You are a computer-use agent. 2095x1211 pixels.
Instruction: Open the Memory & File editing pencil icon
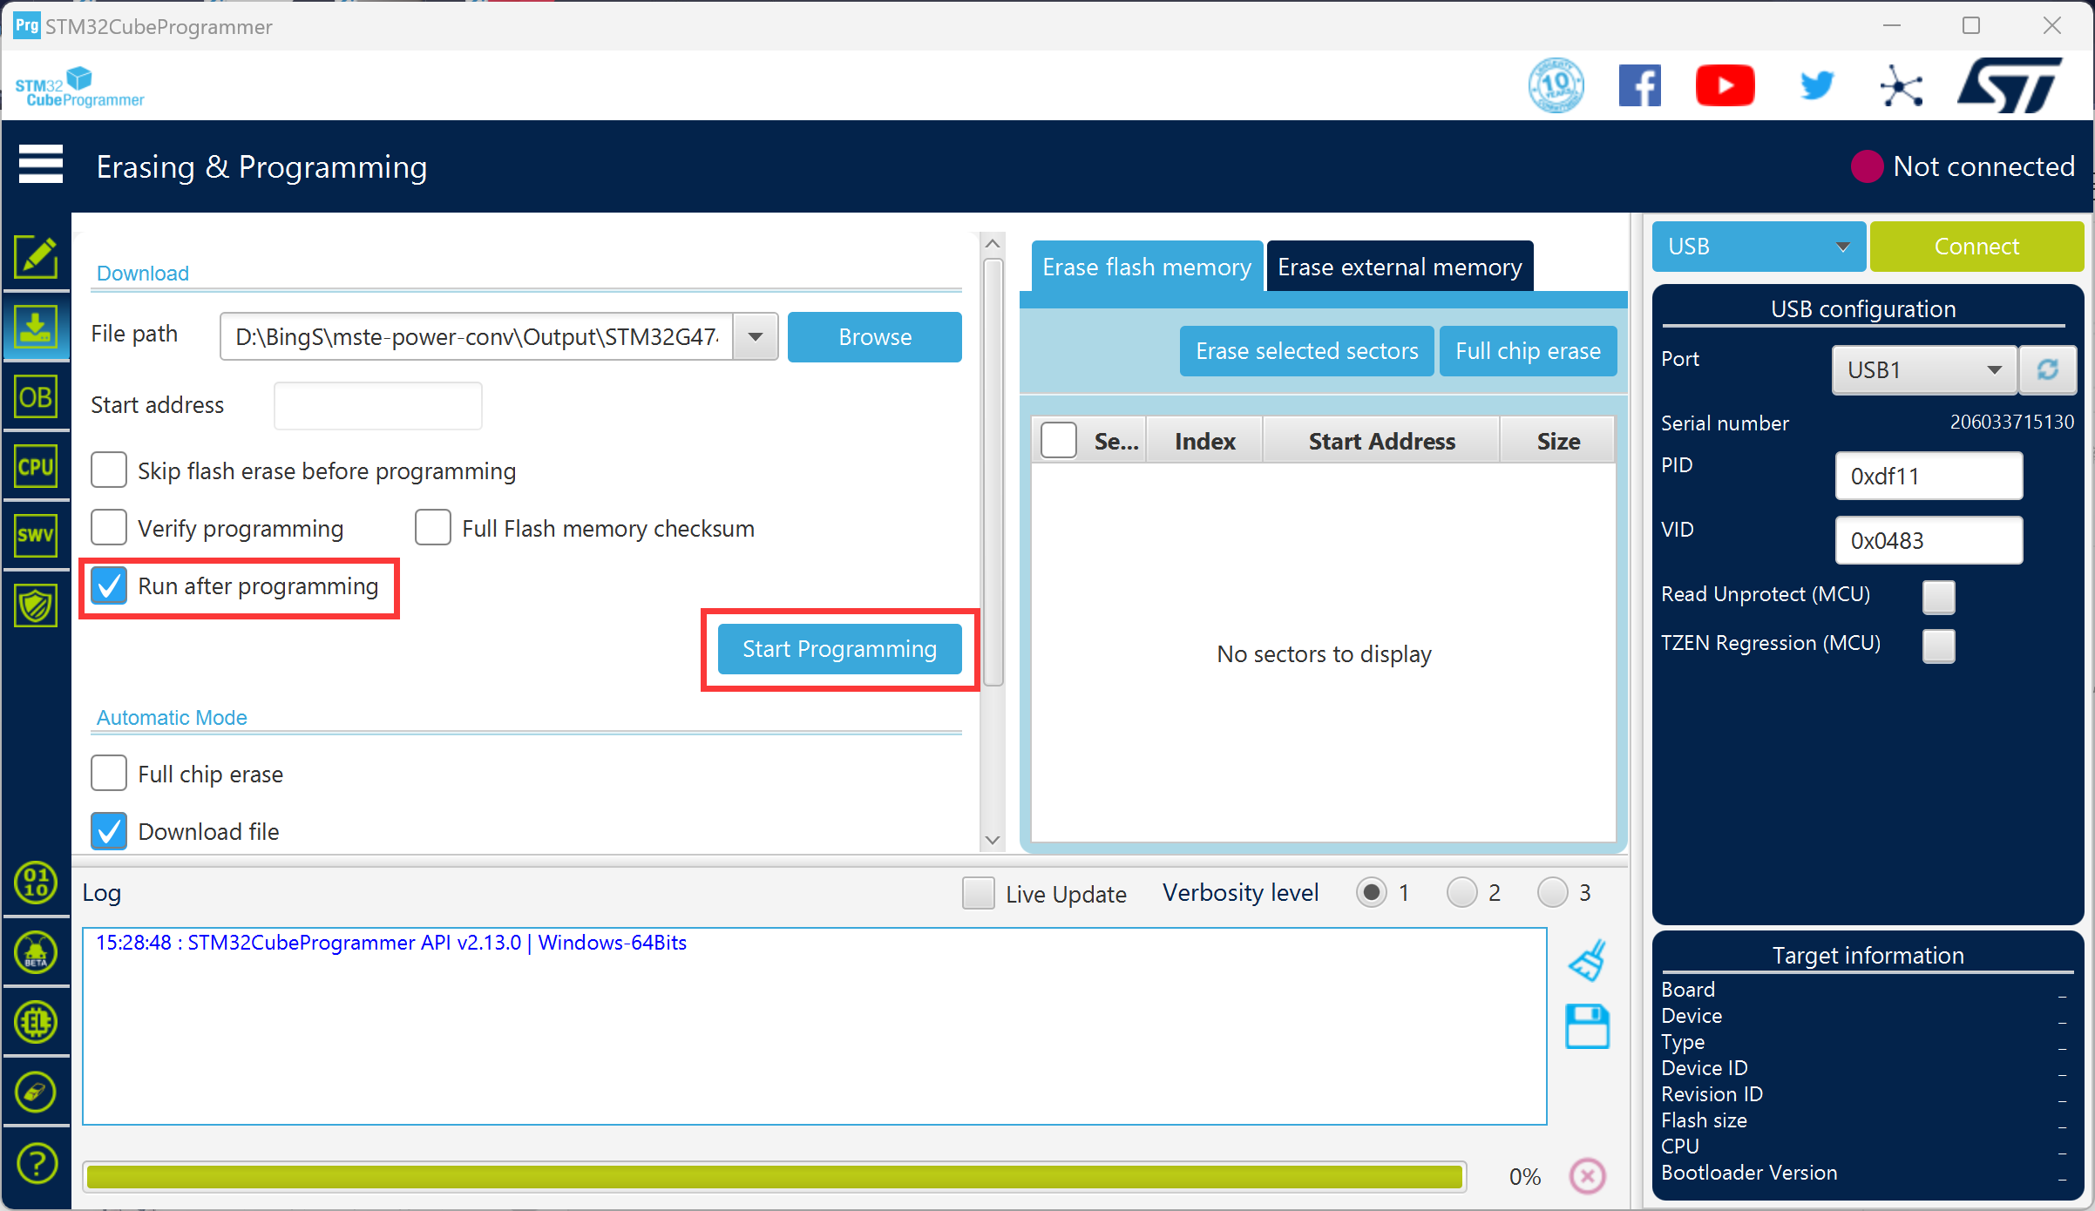click(x=36, y=257)
